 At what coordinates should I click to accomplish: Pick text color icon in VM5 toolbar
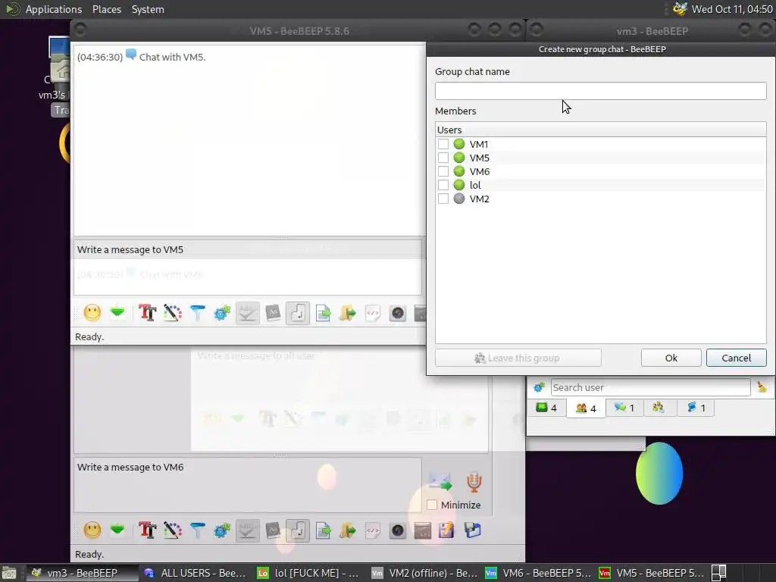pos(173,313)
